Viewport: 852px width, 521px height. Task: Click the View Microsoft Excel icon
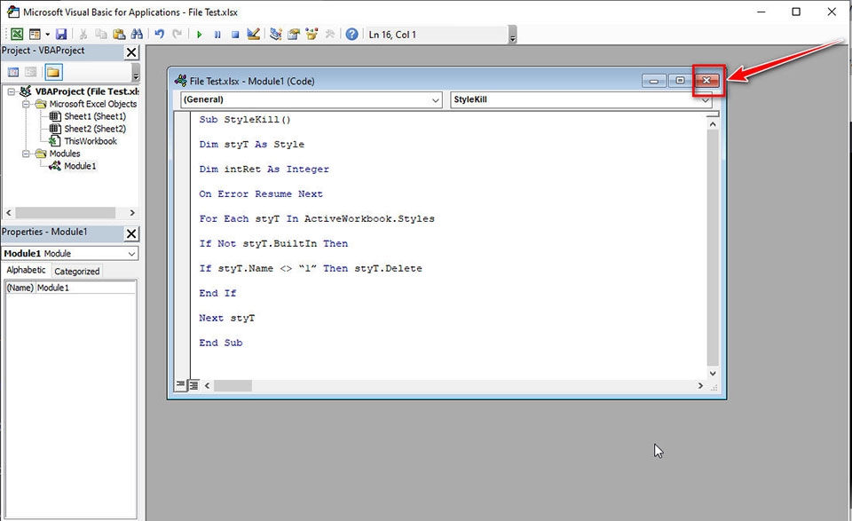click(17, 35)
